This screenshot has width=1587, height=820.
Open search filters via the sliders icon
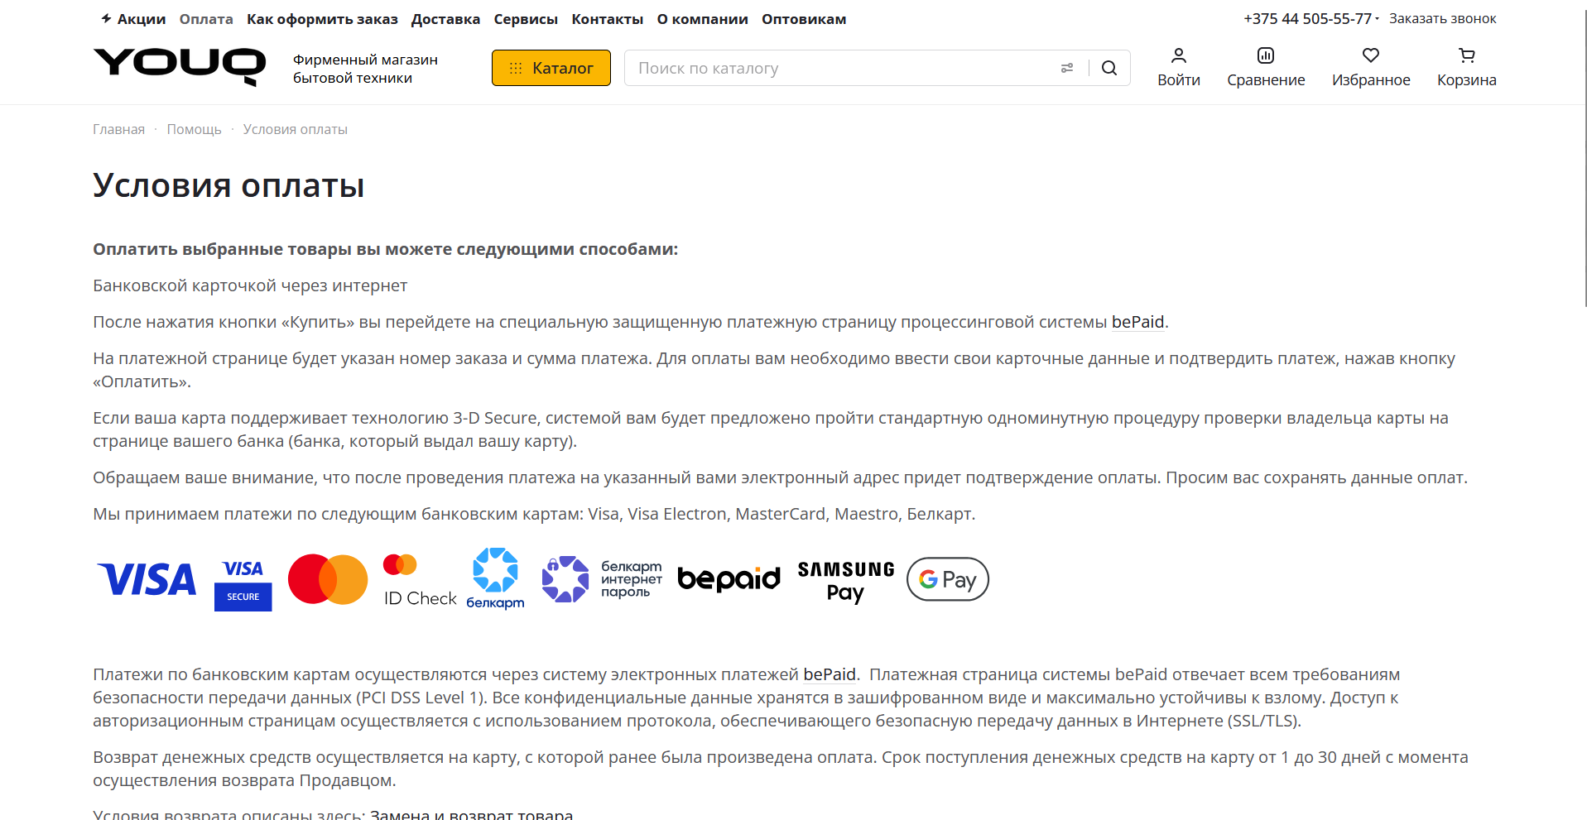(x=1066, y=68)
